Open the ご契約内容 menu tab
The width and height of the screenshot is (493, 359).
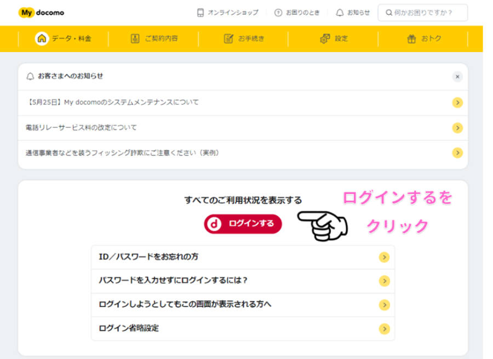point(154,38)
